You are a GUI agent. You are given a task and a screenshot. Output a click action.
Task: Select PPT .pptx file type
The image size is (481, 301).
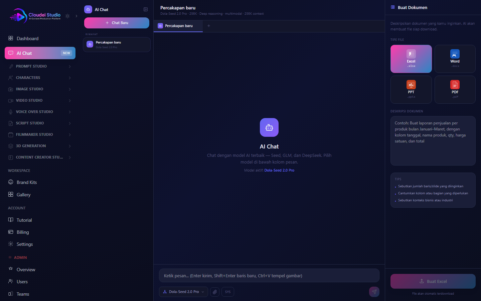tap(411, 90)
